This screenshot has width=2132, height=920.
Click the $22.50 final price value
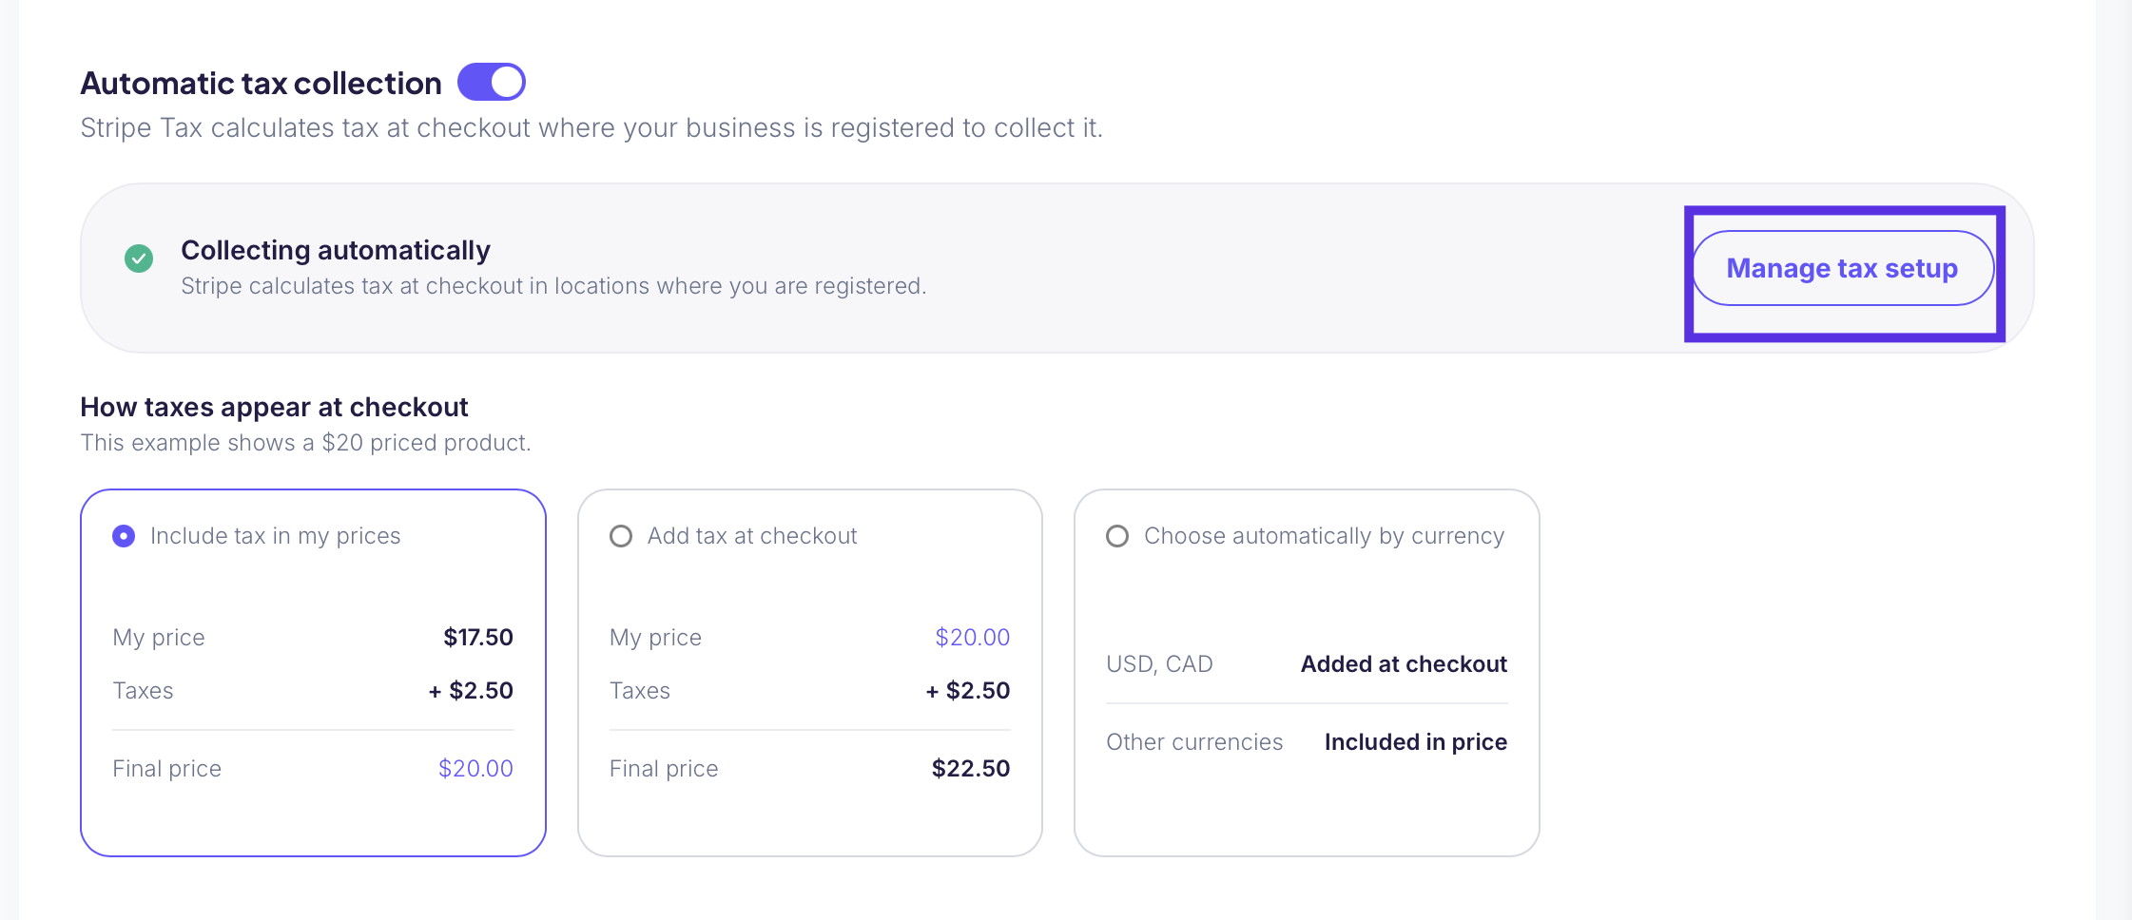coord(971,769)
